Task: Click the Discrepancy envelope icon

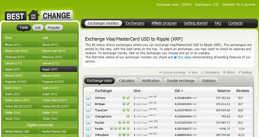Action: 202,72
